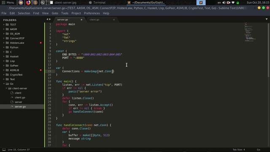Open the keyboard layout 'en' indicator
Screen dimensions: 270x152
(219, 3)
